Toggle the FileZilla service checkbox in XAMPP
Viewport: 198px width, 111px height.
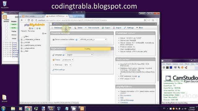pyautogui.click(x=6, y=31)
